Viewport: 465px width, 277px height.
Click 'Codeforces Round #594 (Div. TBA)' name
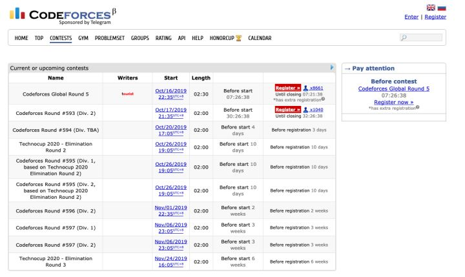[56, 130]
